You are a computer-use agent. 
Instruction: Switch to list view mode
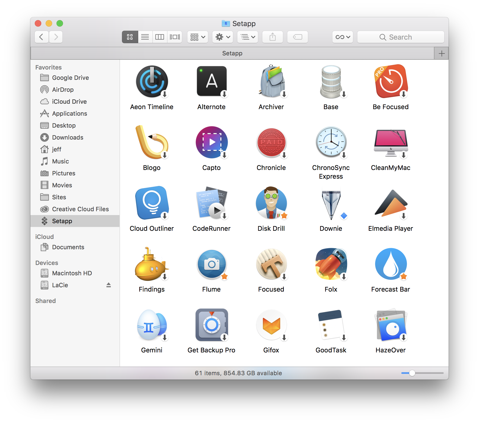145,37
